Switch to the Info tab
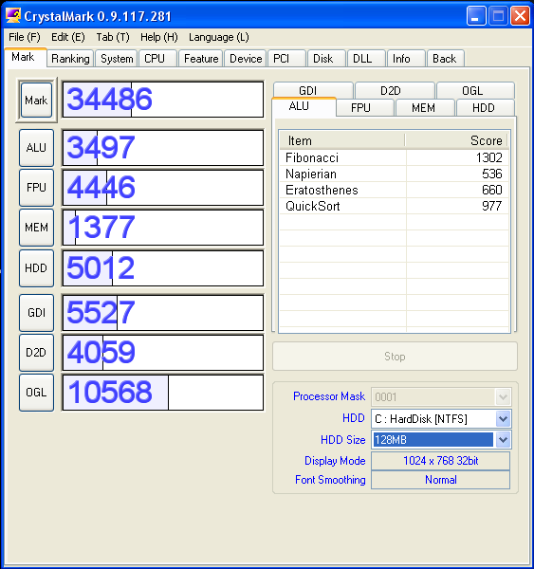Viewport: 534px width, 569px height. [406, 59]
